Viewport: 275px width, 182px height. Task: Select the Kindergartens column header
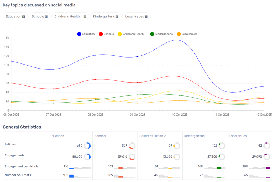point(194,136)
